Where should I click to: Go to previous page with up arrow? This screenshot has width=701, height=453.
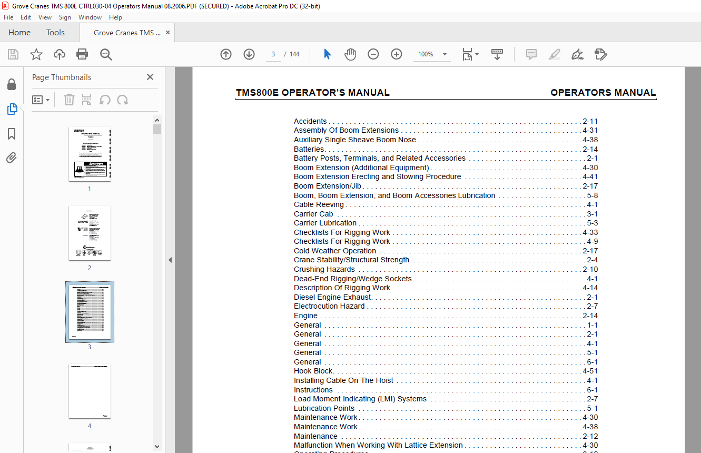tap(226, 54)
